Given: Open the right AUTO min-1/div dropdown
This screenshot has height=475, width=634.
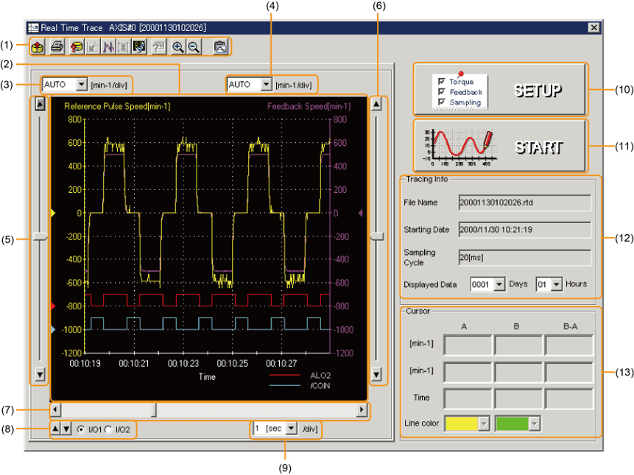Looking at the screenshot, I should [x=265, y=85].
